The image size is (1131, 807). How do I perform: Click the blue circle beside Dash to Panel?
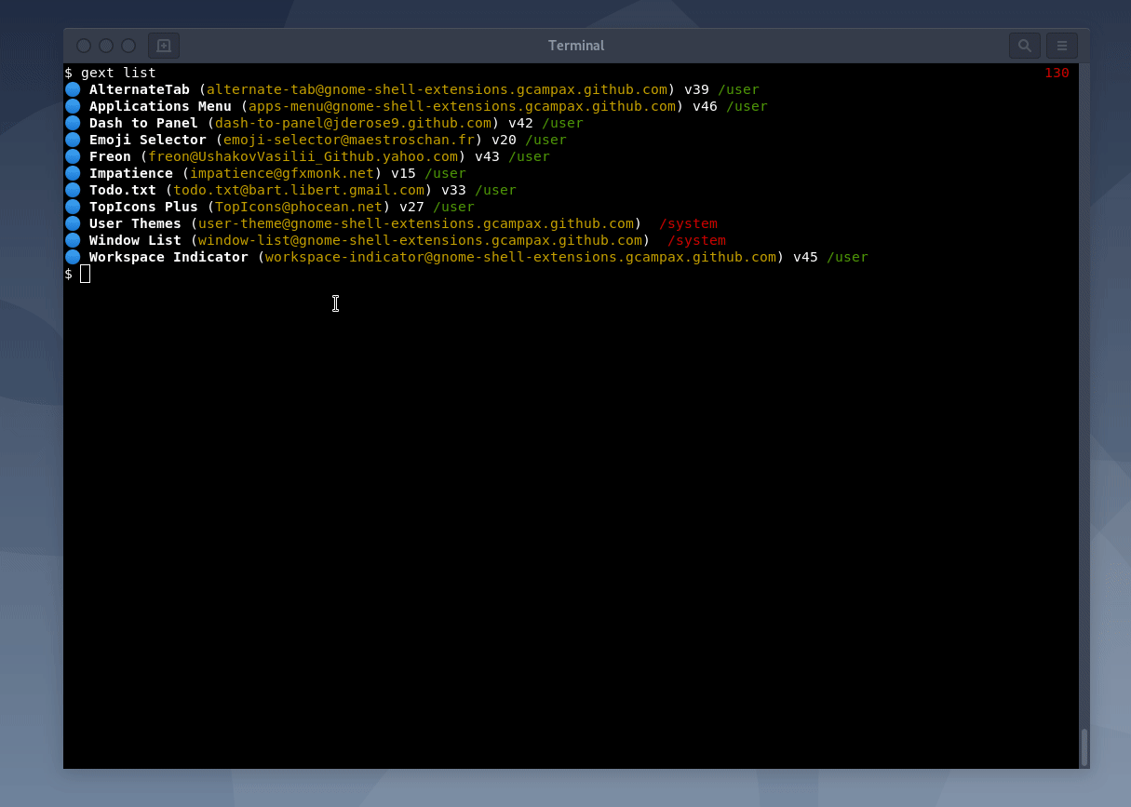pyautogui.click(x=73, y=124)
